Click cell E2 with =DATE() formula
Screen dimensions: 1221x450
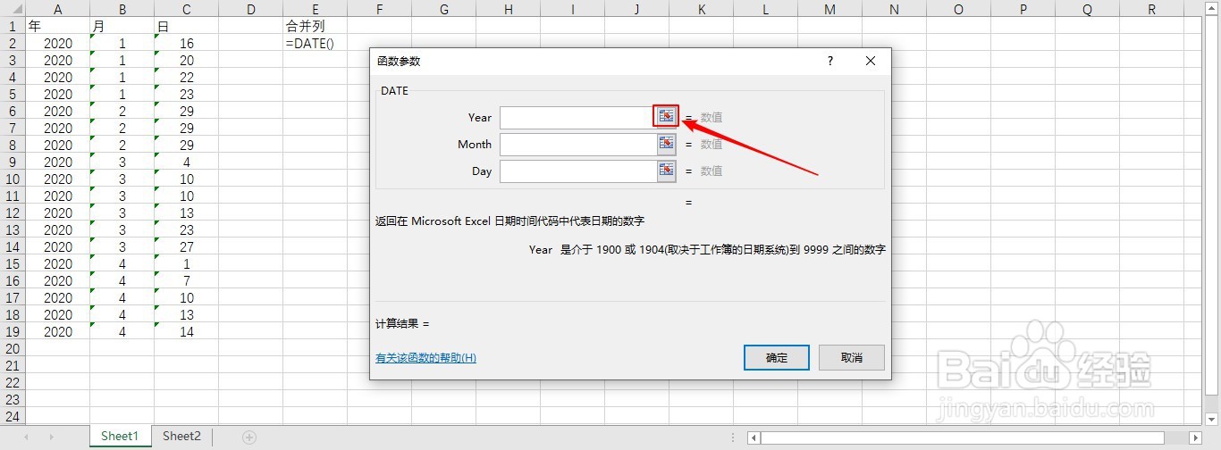(x=315, y=43)
